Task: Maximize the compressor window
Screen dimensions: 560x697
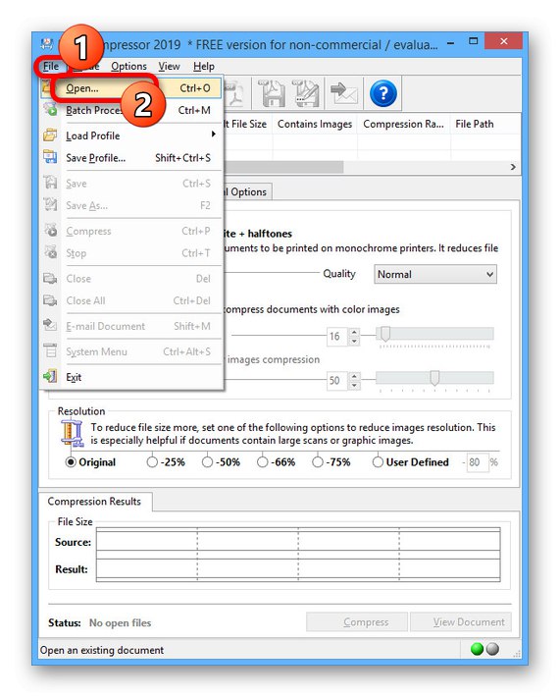Action: tap(474, 41)
